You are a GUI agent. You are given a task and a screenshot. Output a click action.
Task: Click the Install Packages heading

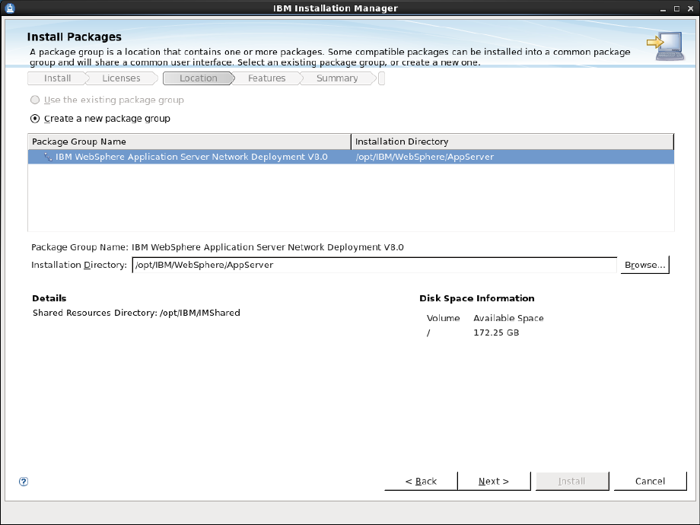click(74, 37)
